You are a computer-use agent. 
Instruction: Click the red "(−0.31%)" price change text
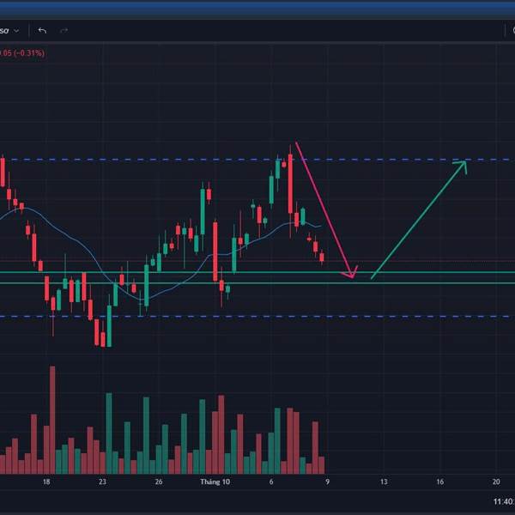coord(29,53)
